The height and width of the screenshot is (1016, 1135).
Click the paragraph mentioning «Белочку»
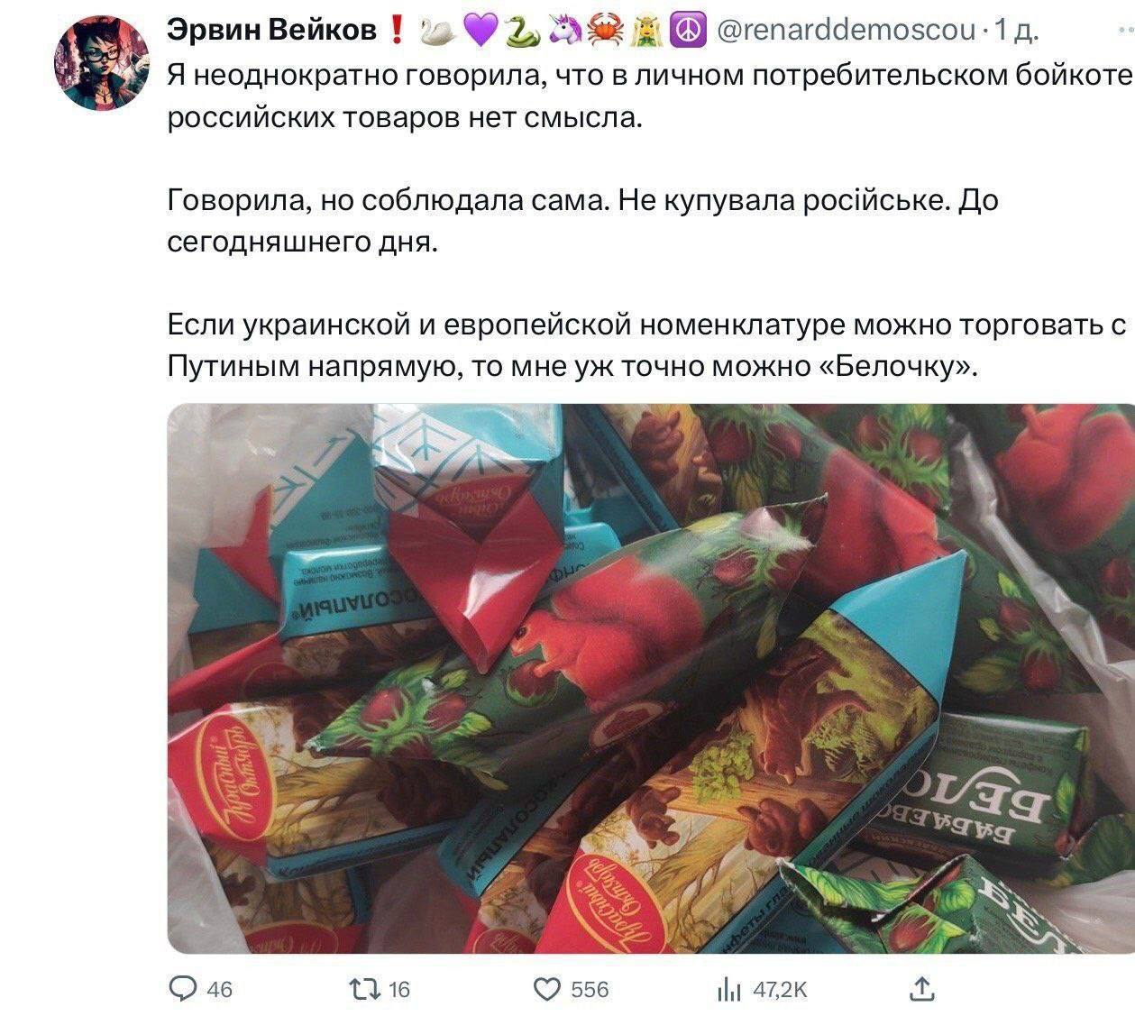[649, 343]
